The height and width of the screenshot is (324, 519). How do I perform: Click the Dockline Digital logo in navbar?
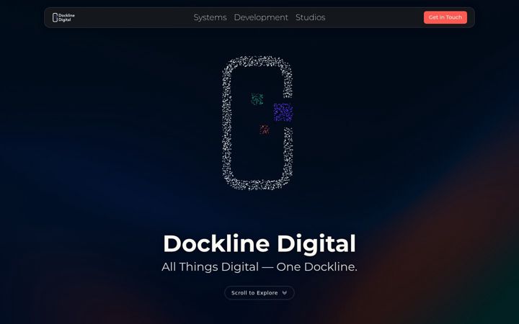coord(63,17)
